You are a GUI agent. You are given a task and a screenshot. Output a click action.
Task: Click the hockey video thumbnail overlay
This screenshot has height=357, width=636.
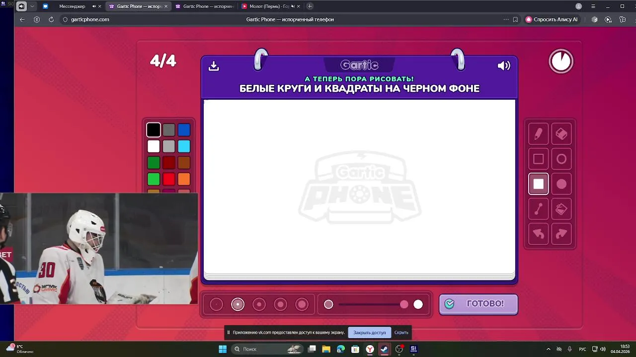click(99, 248)
